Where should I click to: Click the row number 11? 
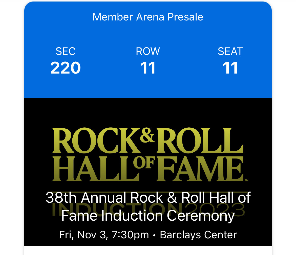[148, 68]
